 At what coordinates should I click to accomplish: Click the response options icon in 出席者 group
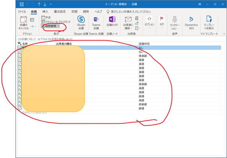click(136, 28)
